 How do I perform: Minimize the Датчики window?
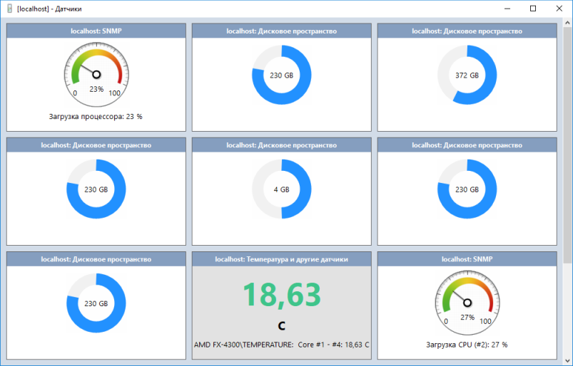click(507, 9)
